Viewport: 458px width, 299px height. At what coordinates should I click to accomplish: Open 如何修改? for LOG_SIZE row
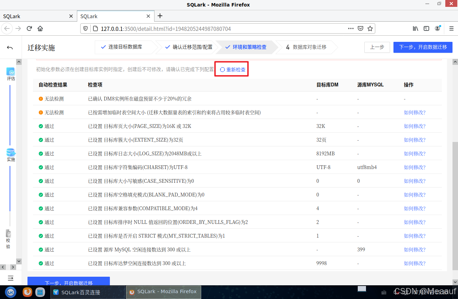point(414,154)
